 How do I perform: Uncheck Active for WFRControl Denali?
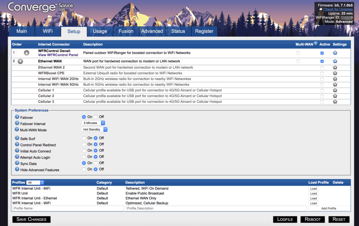click(322, 53)
